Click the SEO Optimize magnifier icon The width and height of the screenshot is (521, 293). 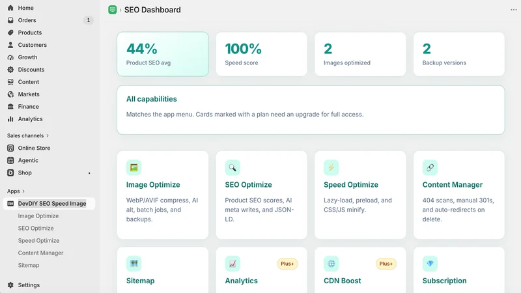(x=232, y=167)
